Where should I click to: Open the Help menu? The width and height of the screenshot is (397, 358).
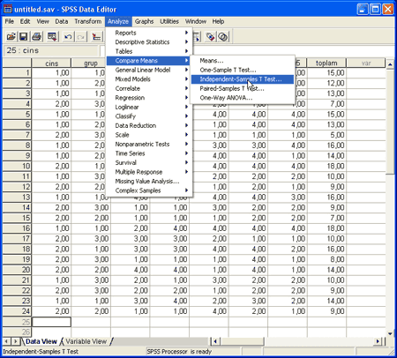tap(218, 21)
